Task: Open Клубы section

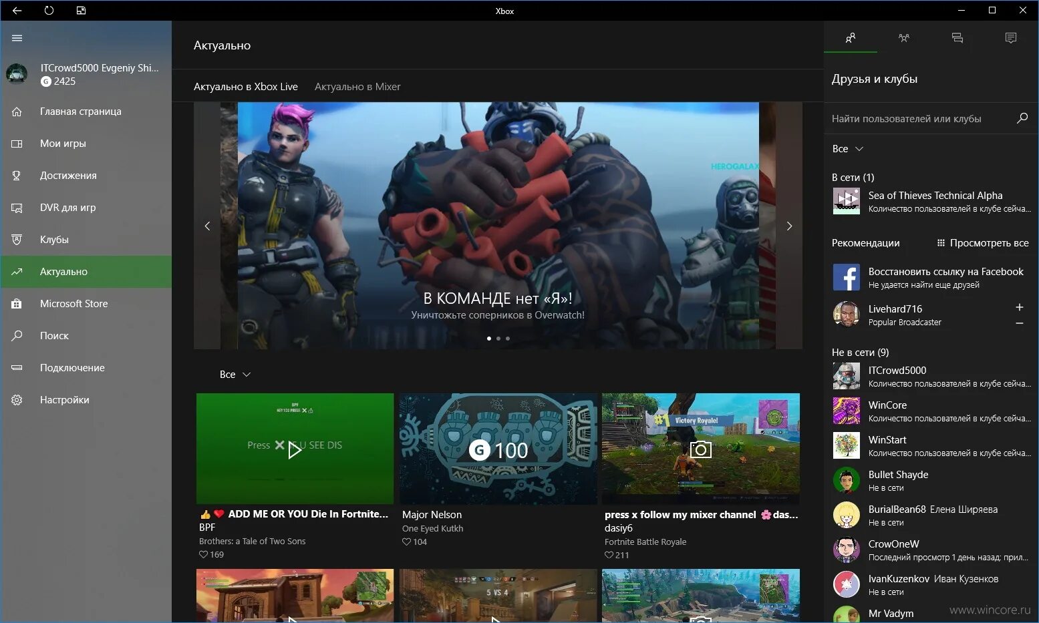Action: pos(86,240)
